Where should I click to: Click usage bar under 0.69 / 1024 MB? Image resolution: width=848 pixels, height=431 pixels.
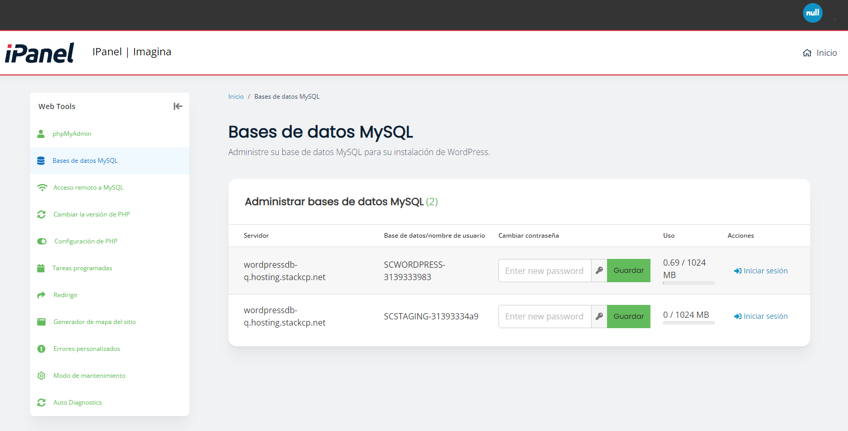point(689,283)
